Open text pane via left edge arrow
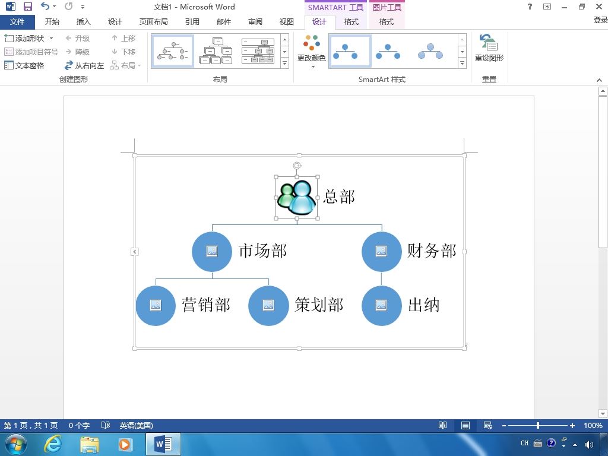The height and width of the screenshot is (456, 608). [x=135, y=252]
